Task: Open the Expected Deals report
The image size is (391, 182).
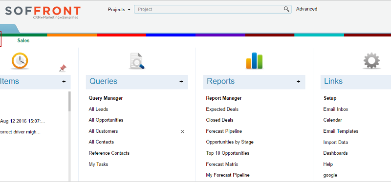Action: coord(222,109)
